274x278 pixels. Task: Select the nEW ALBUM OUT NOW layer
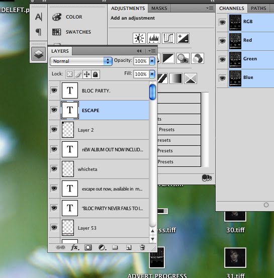[x=105, y=149]
